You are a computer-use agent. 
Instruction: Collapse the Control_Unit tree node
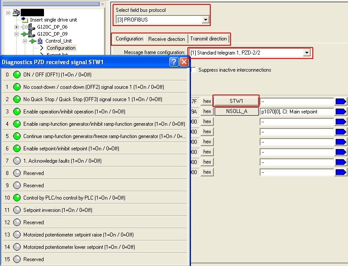click(25, 41)
